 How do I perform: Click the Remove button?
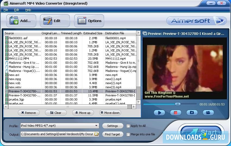pos(29,113)
